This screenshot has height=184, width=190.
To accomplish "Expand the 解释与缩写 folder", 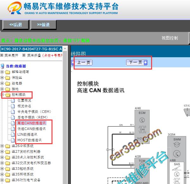I will (x=2, y=72).
